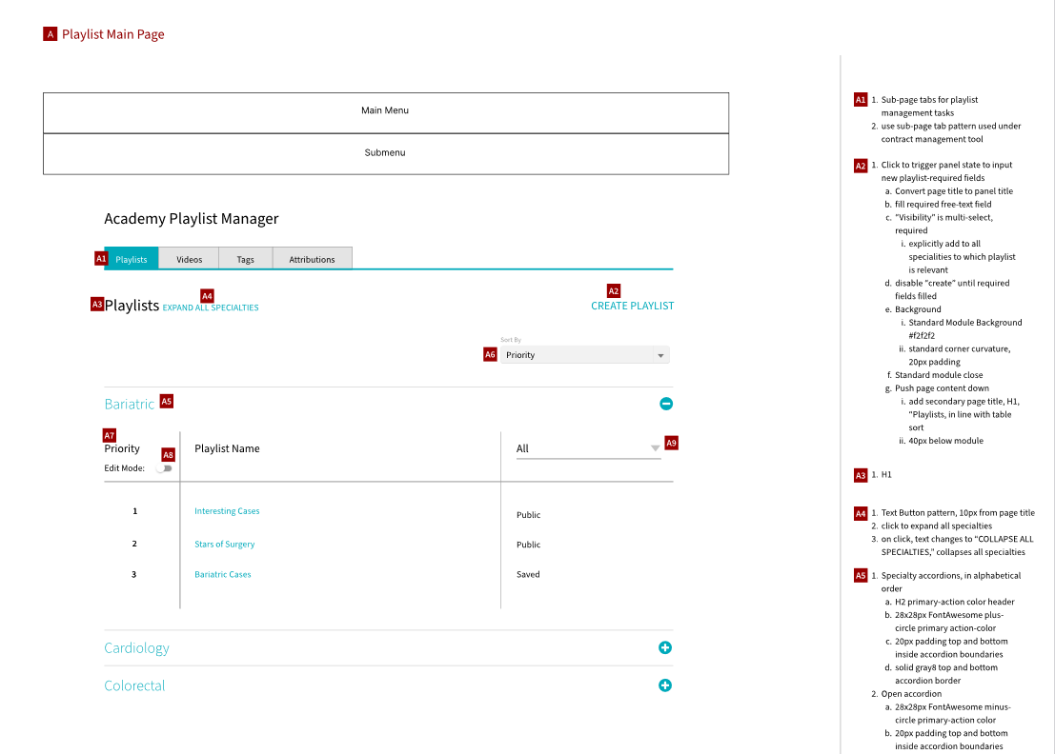
Task: Click priority number 3 in the table
Action: (x=133, y=575)
